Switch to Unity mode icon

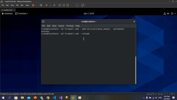(72, 5)
